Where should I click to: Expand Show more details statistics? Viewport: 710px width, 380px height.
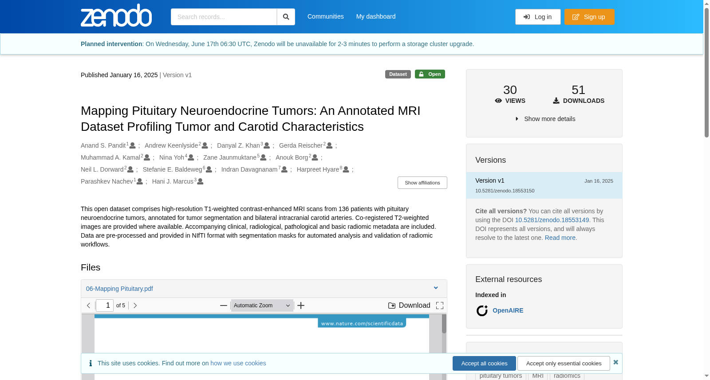tap(545, 119)
